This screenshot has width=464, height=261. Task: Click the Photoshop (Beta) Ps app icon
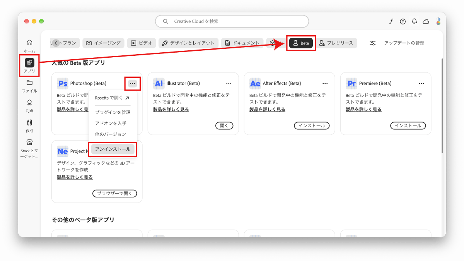pos(62,83)
